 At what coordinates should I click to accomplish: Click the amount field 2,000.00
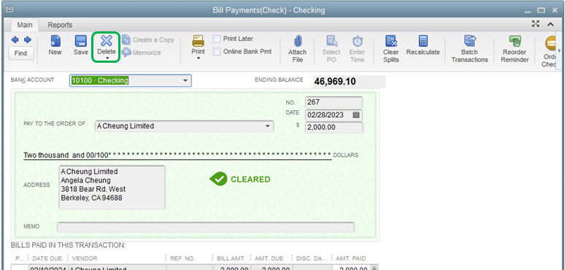[x=334, y=128]
